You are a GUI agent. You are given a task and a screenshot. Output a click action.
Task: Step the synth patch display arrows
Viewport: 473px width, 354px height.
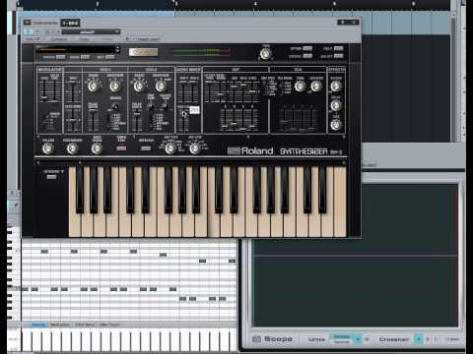(x=117, y=50)
